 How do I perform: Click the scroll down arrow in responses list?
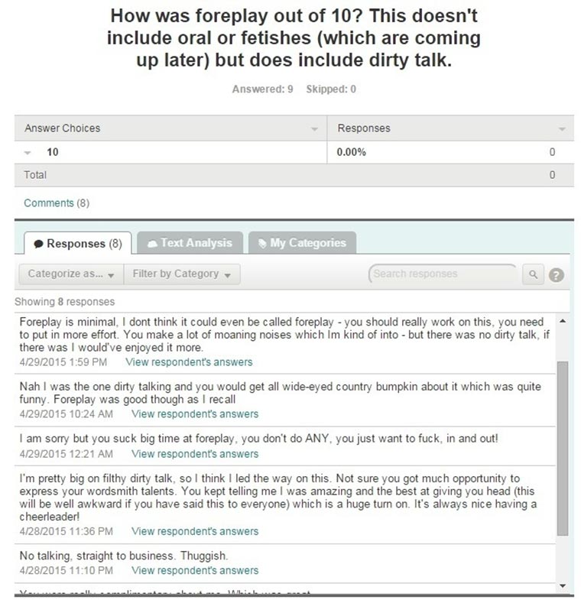563,586
